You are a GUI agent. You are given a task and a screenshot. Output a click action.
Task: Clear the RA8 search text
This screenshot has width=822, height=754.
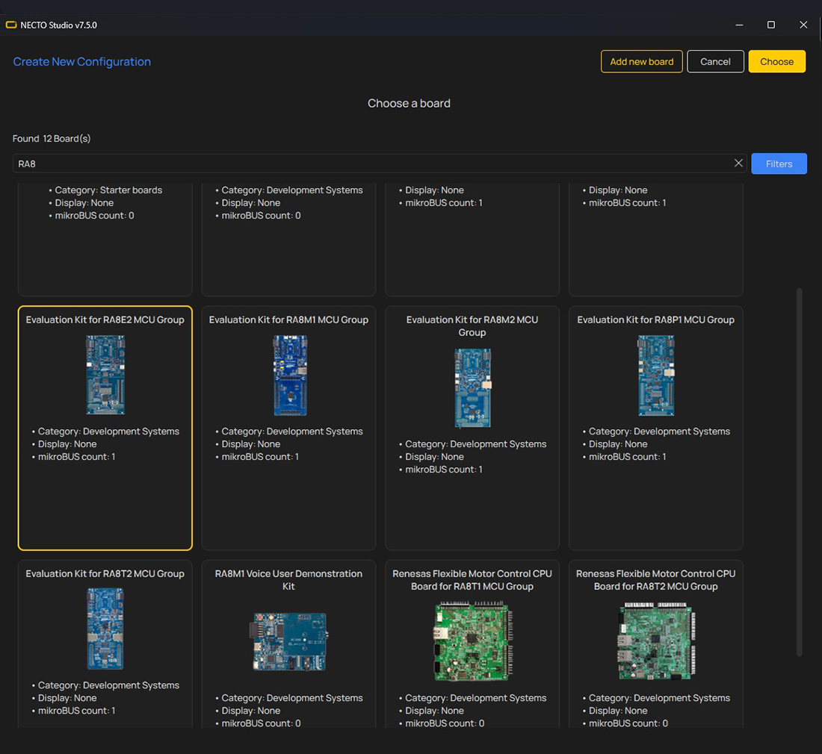tap(738, 163)
